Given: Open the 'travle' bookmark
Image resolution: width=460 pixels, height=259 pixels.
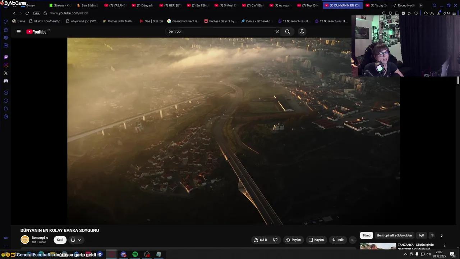Looking at the screenshot, I should tap(19, 21).
